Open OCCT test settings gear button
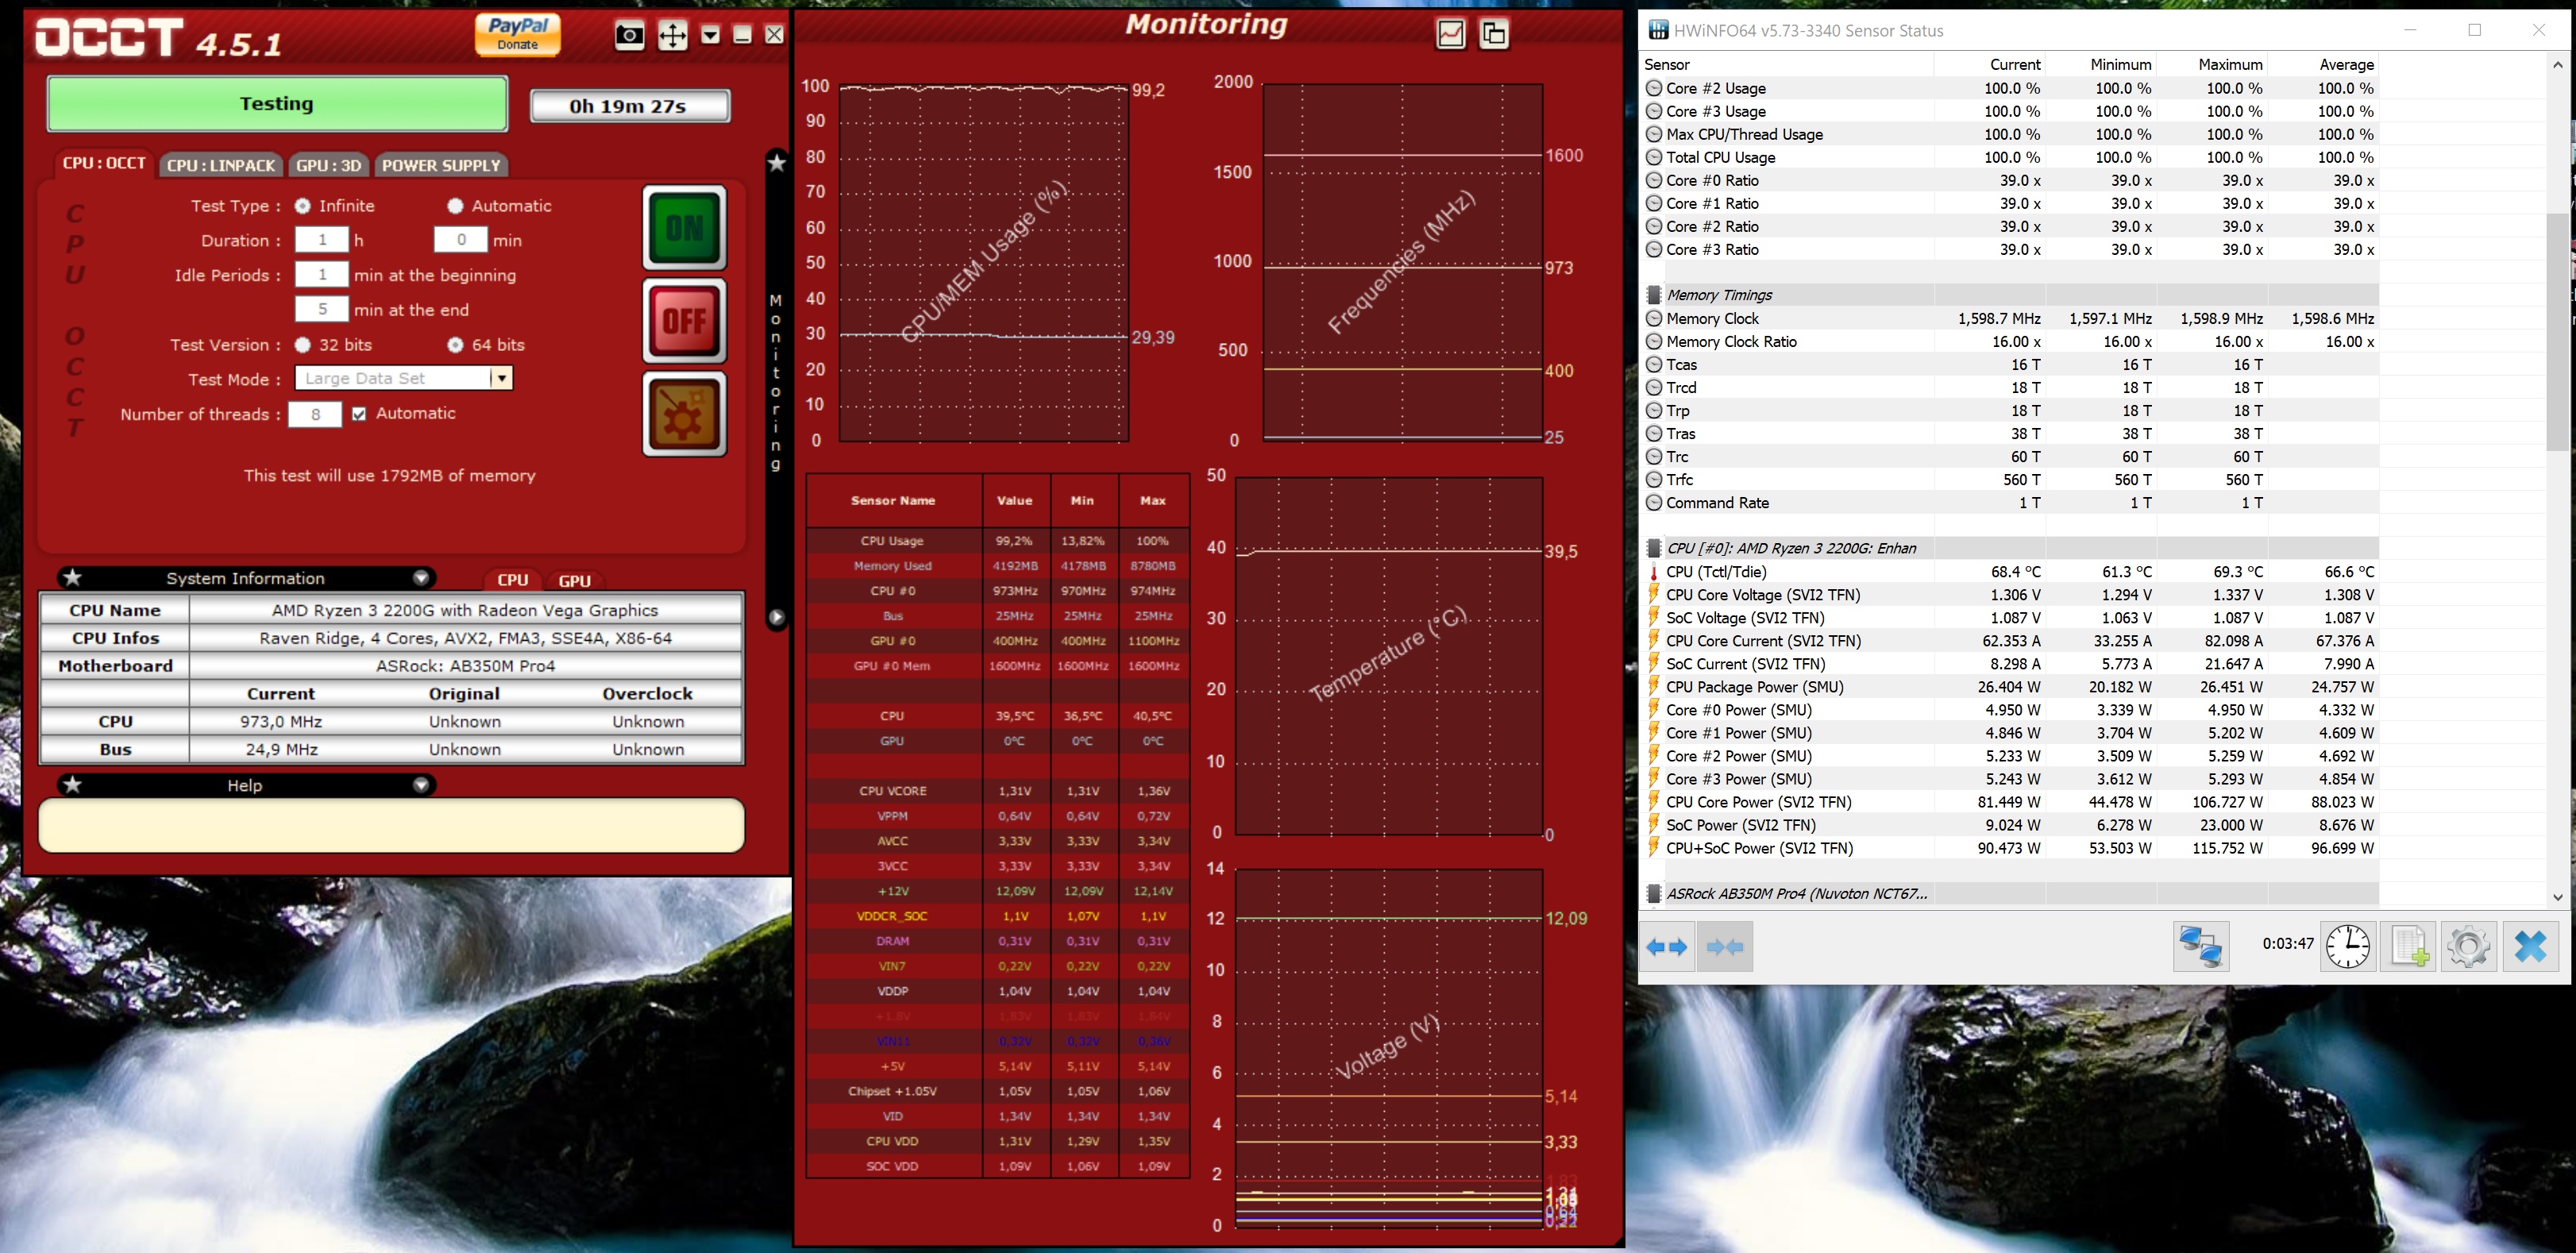This screenshot has height=1253, width=2576. (684, 414)
